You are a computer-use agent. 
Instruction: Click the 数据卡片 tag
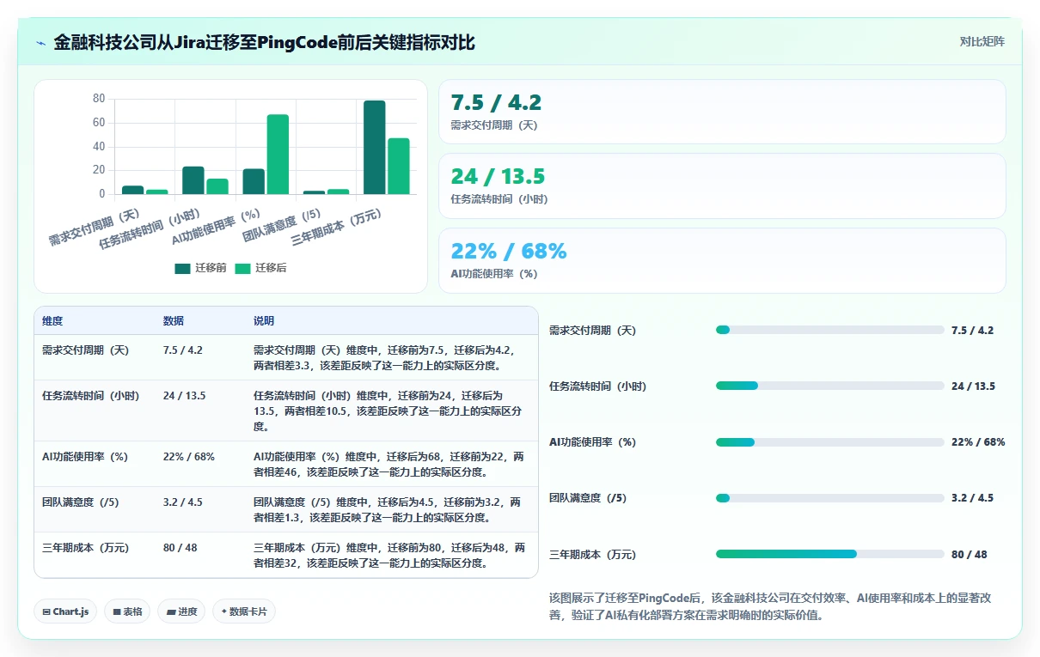[x=244, y=611]
